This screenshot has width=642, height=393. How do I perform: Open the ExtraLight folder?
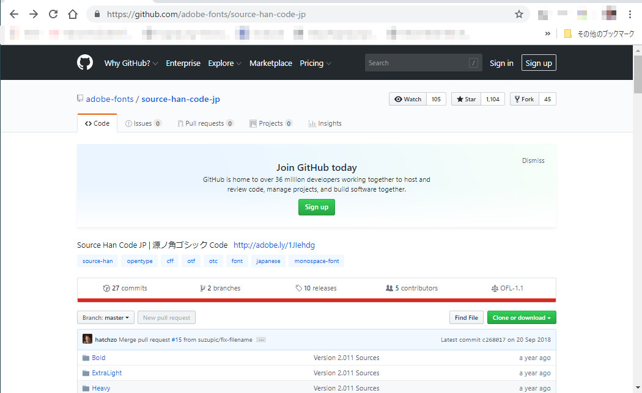coord(107,373)
